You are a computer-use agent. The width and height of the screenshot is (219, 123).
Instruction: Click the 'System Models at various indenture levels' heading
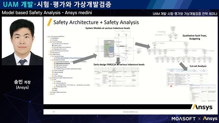click(108, 28)
